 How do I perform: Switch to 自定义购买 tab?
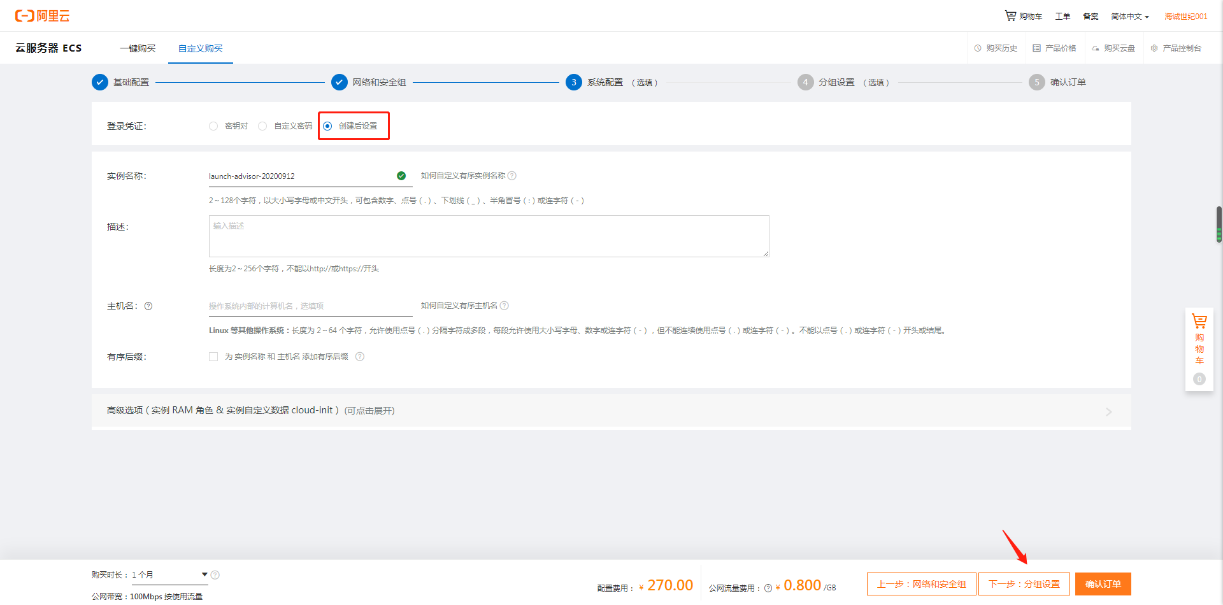(x=201, y=48)
